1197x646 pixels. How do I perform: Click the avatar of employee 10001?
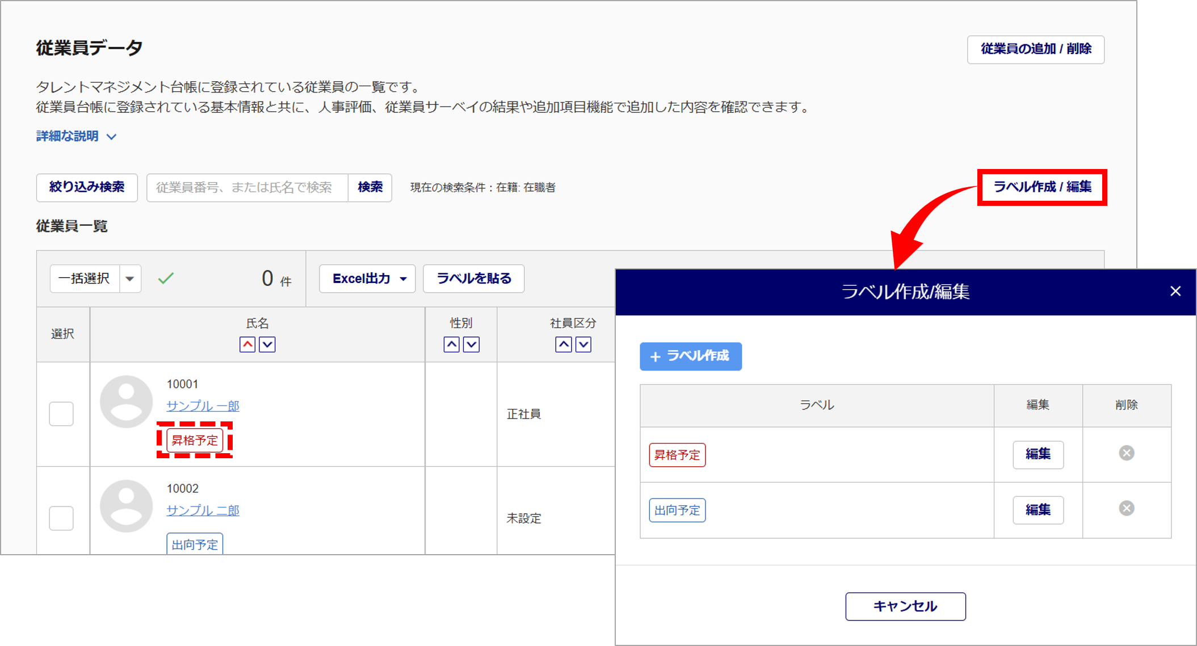126,402
